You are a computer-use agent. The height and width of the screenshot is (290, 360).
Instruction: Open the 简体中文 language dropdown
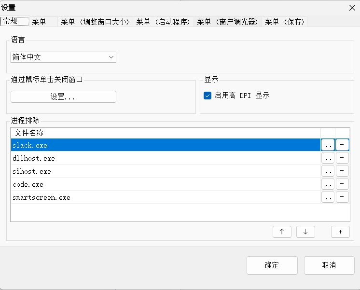pyautogui.click(x=63, y=57)
